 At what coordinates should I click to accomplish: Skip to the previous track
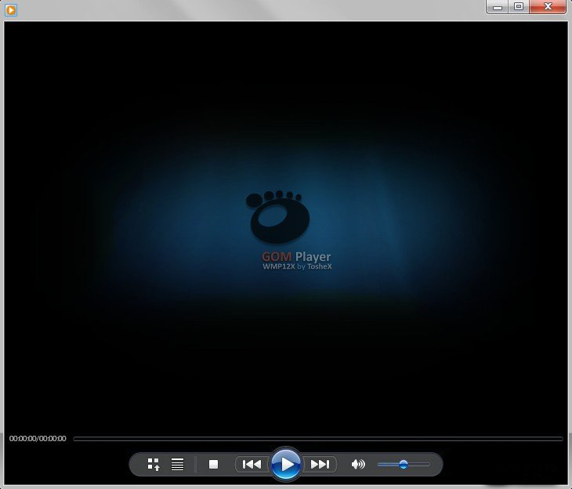point(252,464)
